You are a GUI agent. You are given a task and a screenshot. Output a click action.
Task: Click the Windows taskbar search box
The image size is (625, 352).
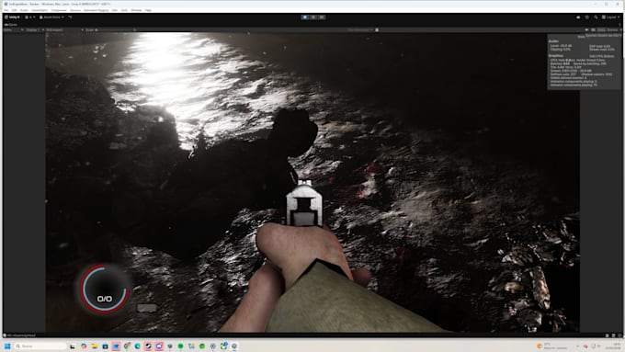[x=40, y=346]
